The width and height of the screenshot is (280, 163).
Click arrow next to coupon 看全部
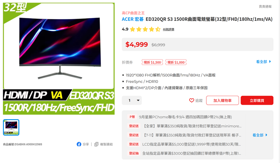[270, 62]
